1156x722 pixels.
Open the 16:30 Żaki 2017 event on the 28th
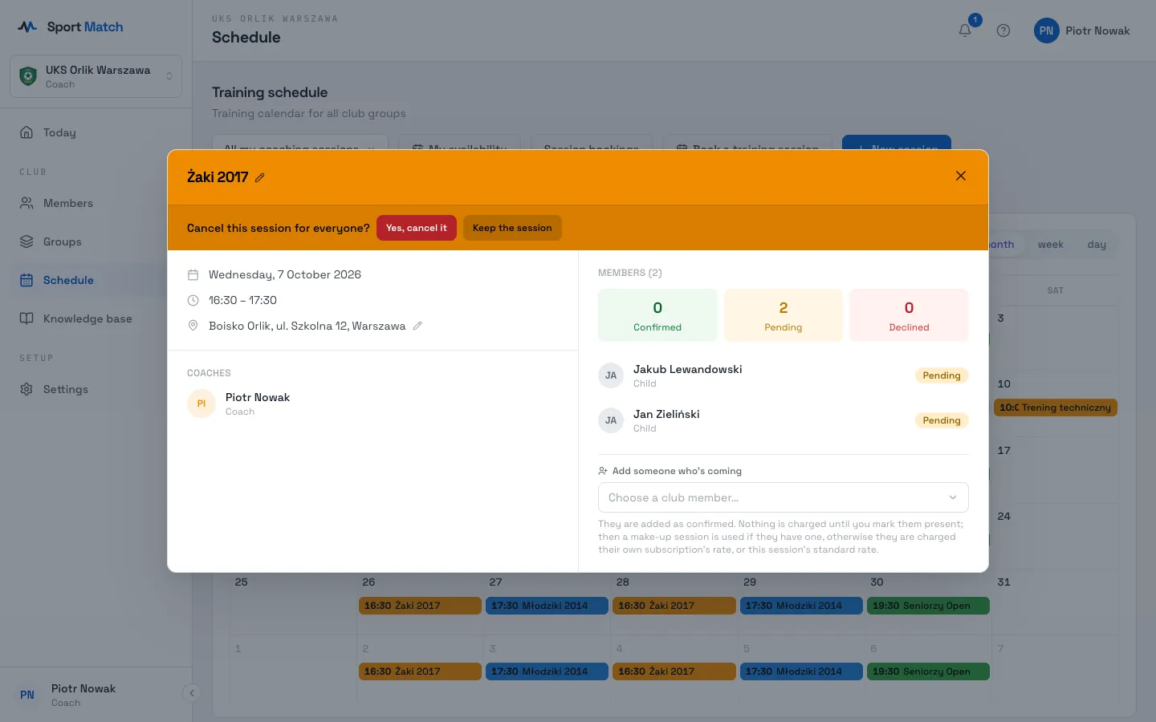coord(674,606)
